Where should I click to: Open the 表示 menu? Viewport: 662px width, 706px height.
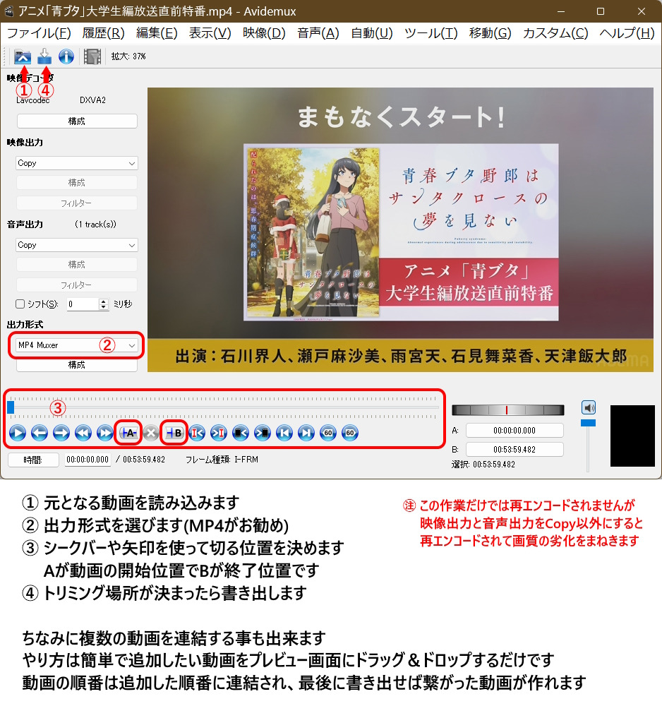point(210,33)
